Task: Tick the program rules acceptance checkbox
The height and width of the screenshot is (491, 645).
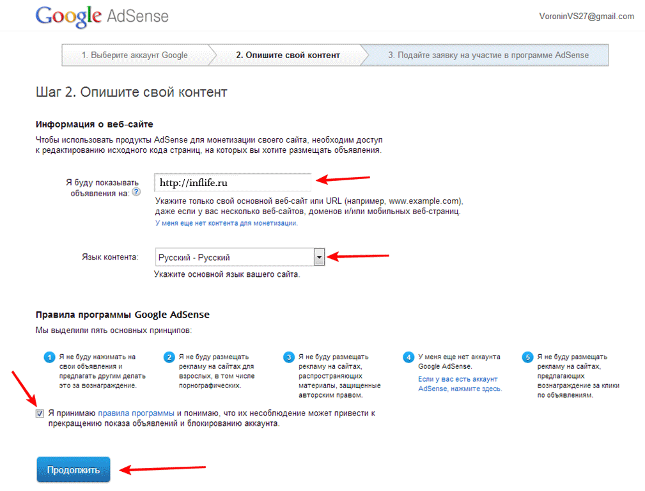Action: [40, 413]
